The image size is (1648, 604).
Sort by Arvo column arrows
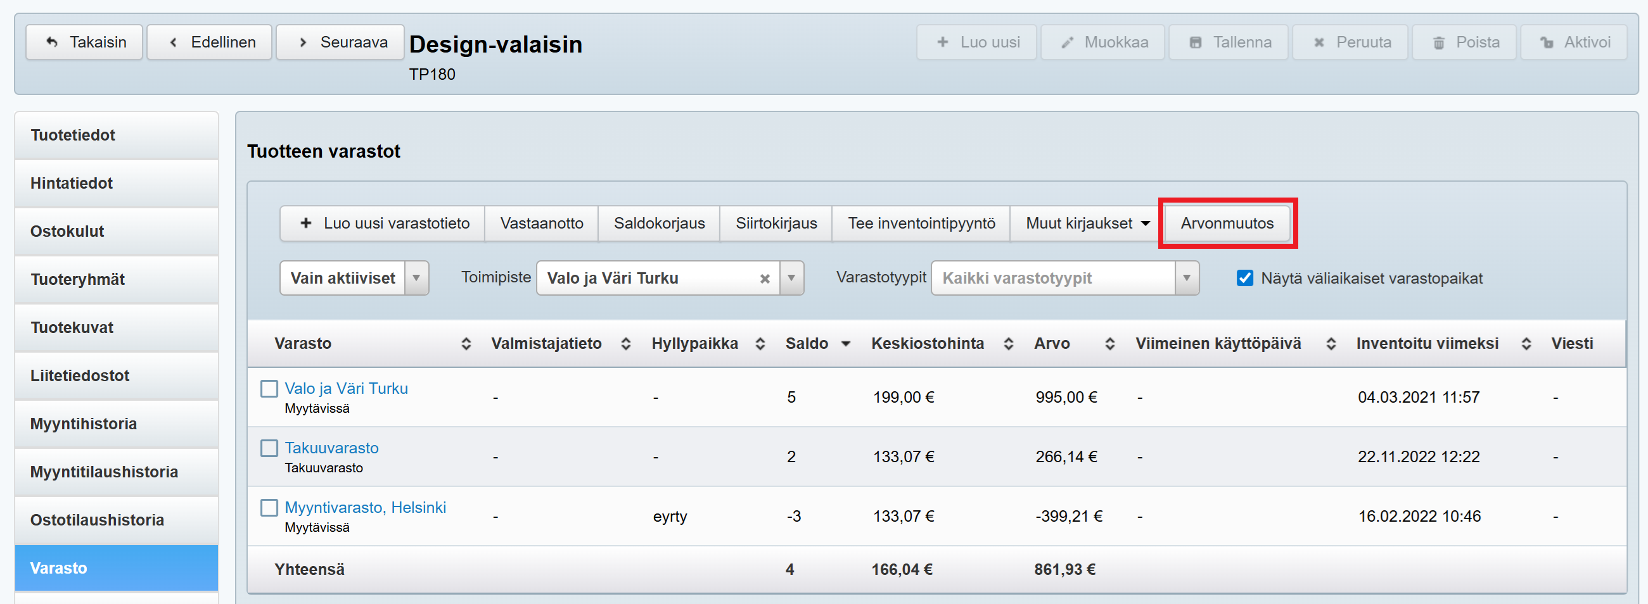[1110, 344]
